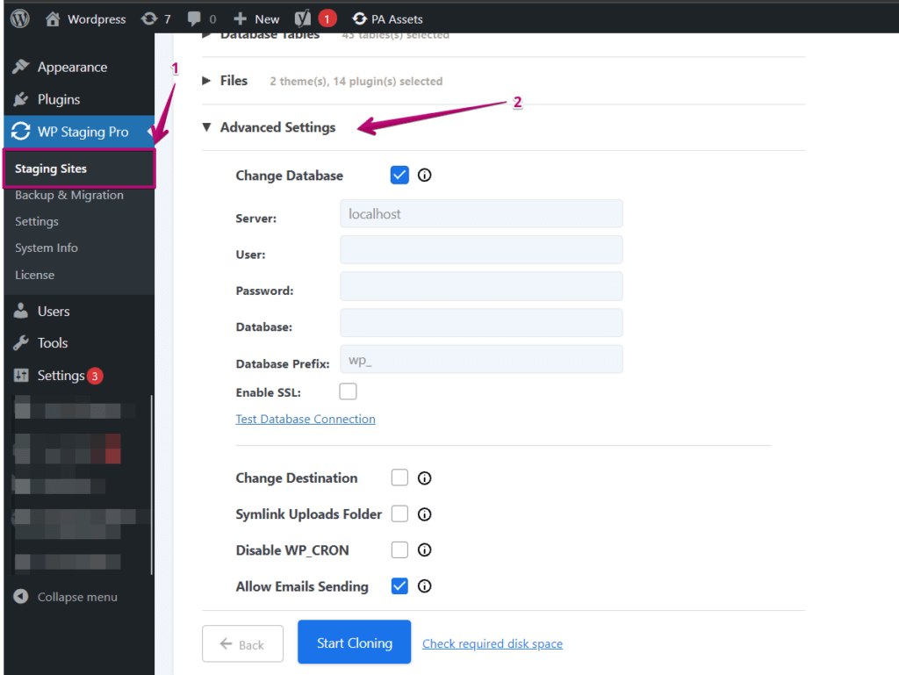The height and width of the screenshot is (675, 899).
Task: Select the WP Staging Pro menu
Action: point(79,132)
